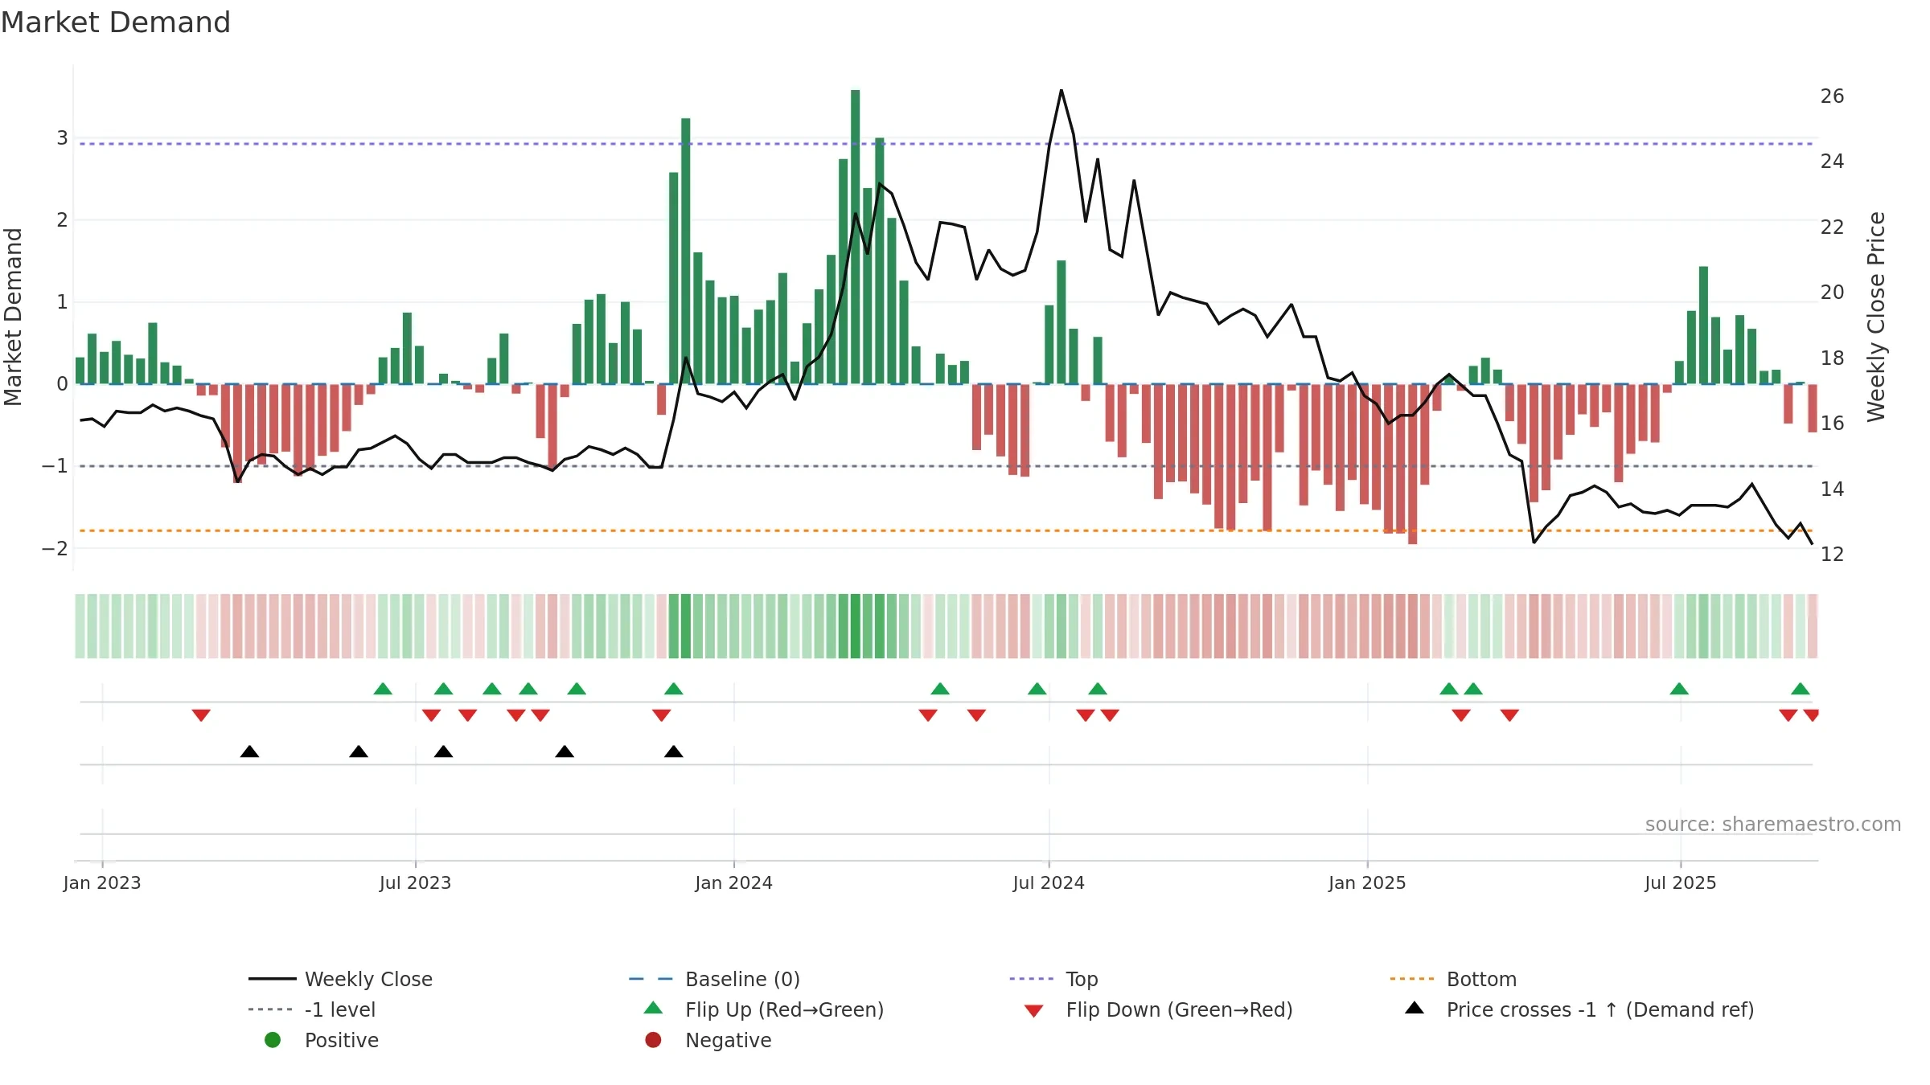Click the Jul 2024 axis label
The image size is (1930, 1085).
coord(1049,882)
